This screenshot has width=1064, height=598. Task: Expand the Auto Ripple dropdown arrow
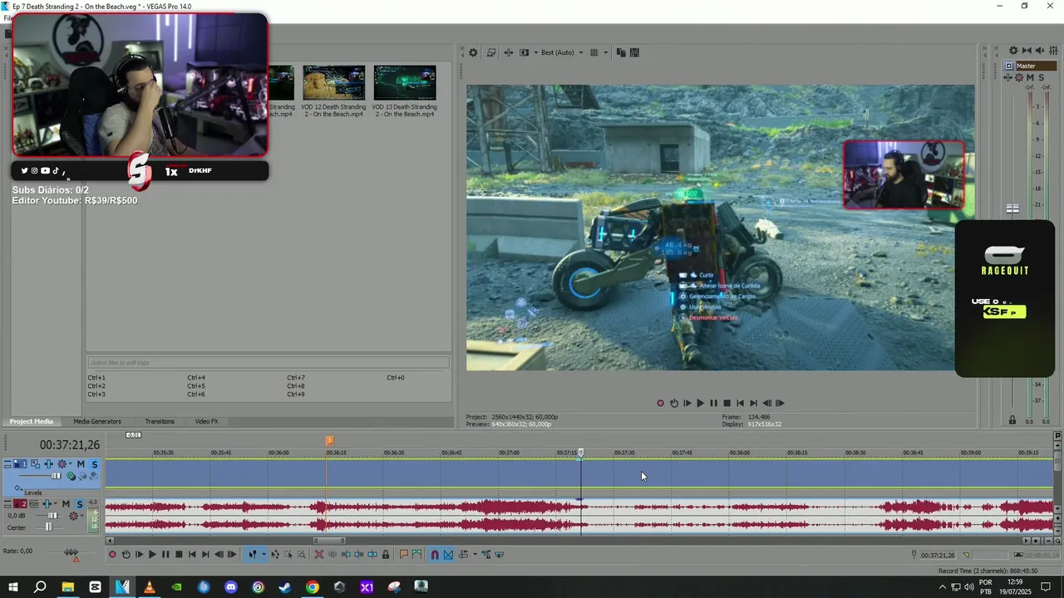click(x=475, y=554)
